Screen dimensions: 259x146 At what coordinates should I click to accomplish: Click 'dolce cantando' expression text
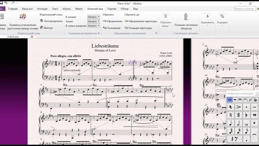pos(72,70)
